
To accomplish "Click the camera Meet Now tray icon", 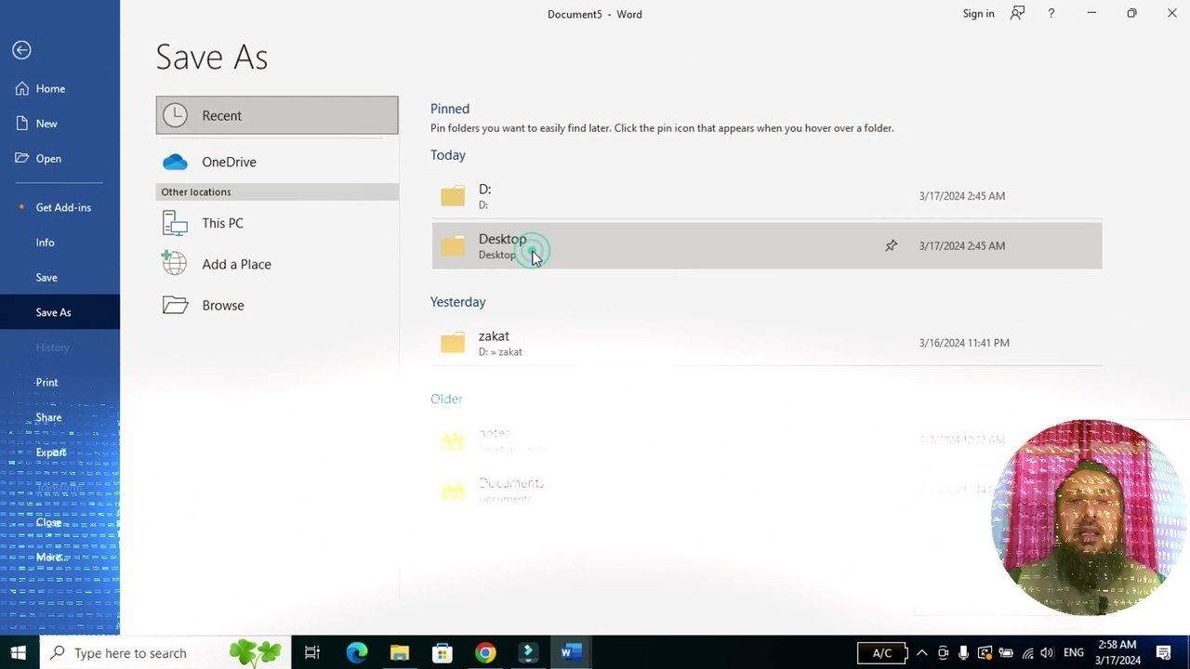I will tap(943, 653).
